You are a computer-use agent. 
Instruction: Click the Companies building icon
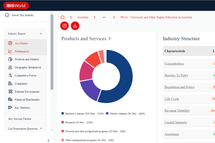pos(10,83)
